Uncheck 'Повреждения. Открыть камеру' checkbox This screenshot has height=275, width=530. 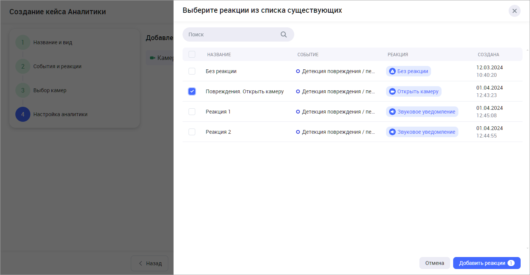(x=192, y=91)
